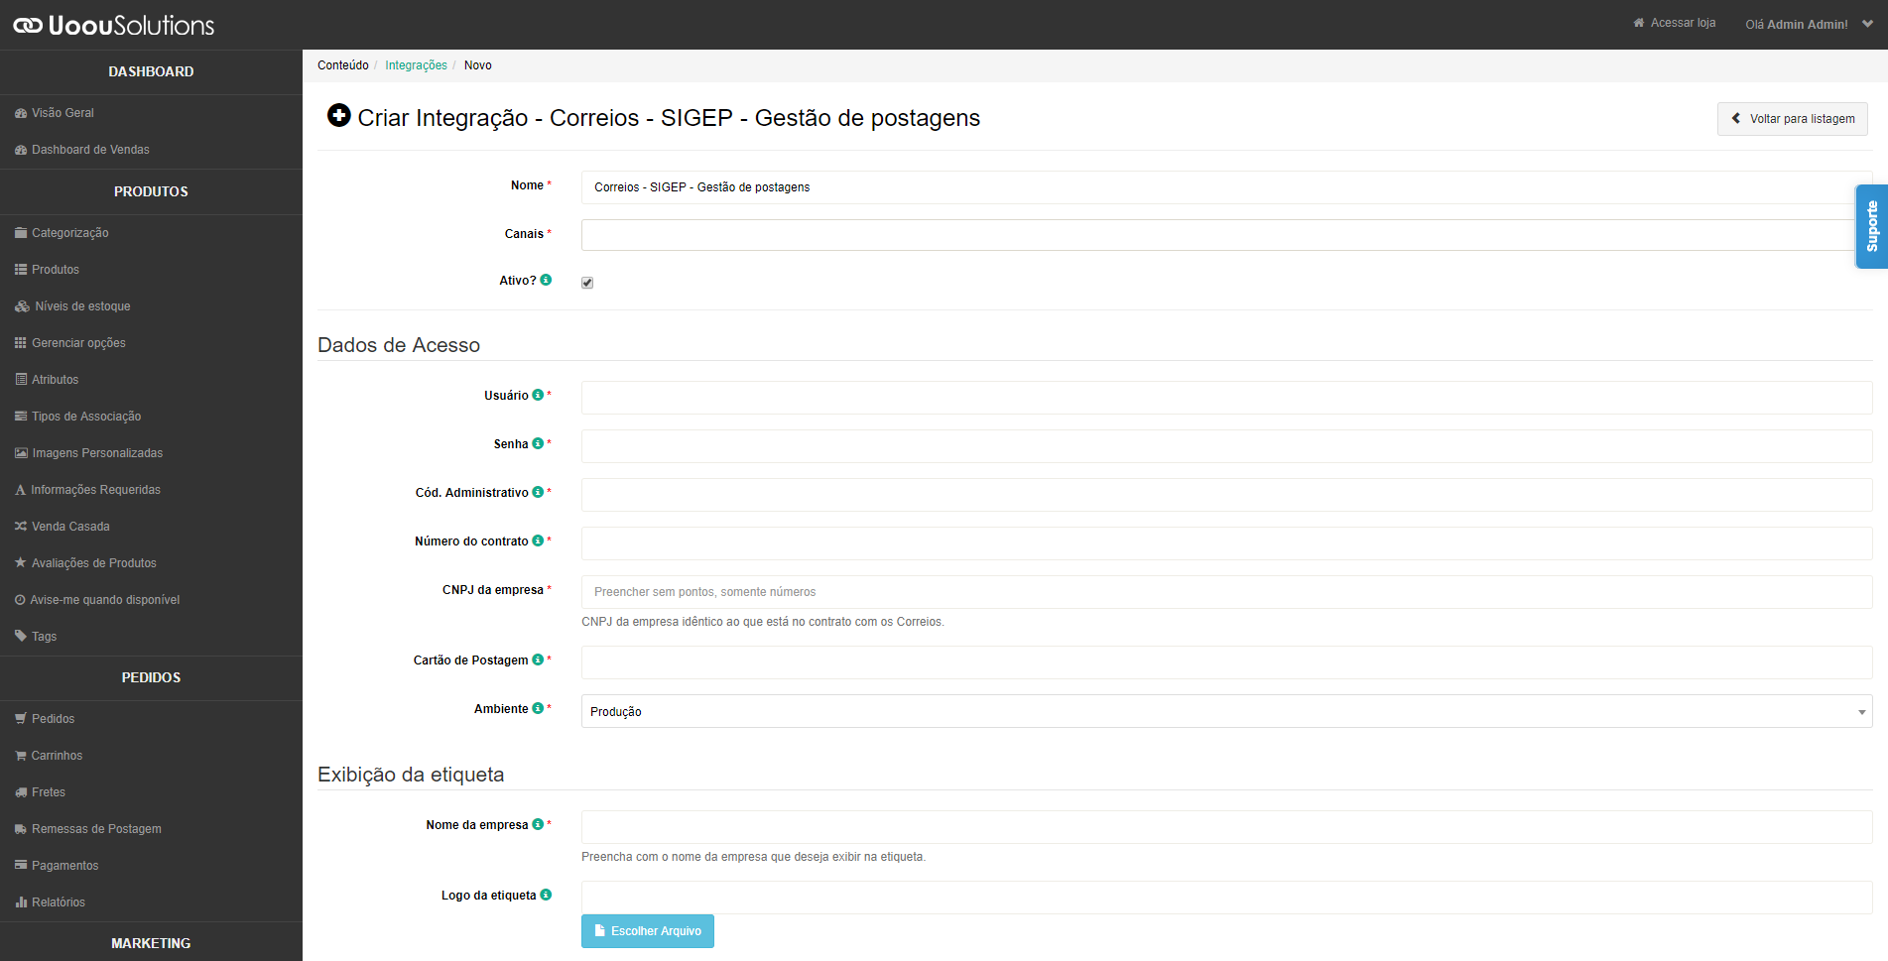Click the Nome da empresa input field
The image size is (1888, 961).
[1226, 827]
